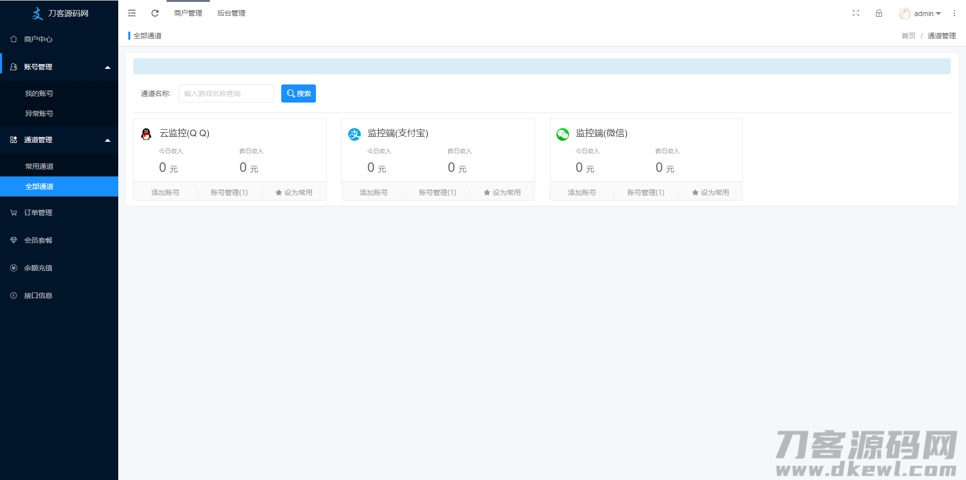Viewport: 966px width, 480px height.
Task: Mark 监控端(支付宝) as 设为常用
Action: [x=502, y=193]
